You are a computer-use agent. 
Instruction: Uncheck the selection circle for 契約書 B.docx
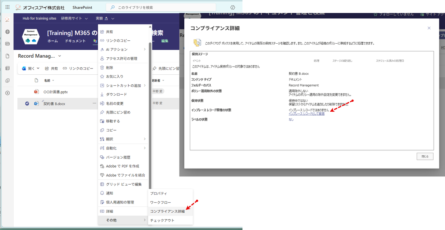tap(27, 104)
